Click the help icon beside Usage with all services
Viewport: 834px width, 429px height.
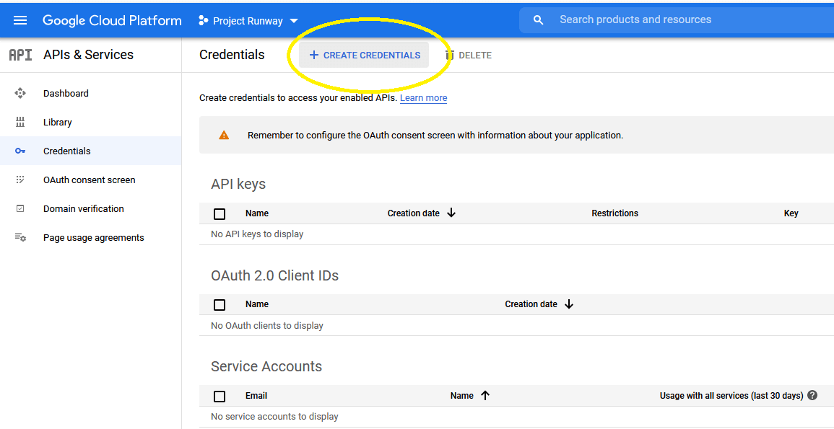click(x=812, y=396)
